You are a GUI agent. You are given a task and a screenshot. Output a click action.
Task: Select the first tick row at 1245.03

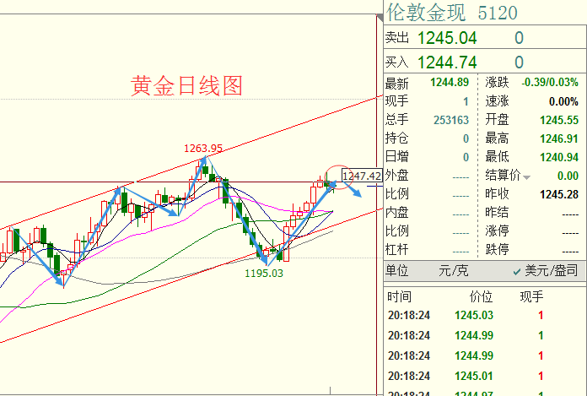[x=473, y=316]
